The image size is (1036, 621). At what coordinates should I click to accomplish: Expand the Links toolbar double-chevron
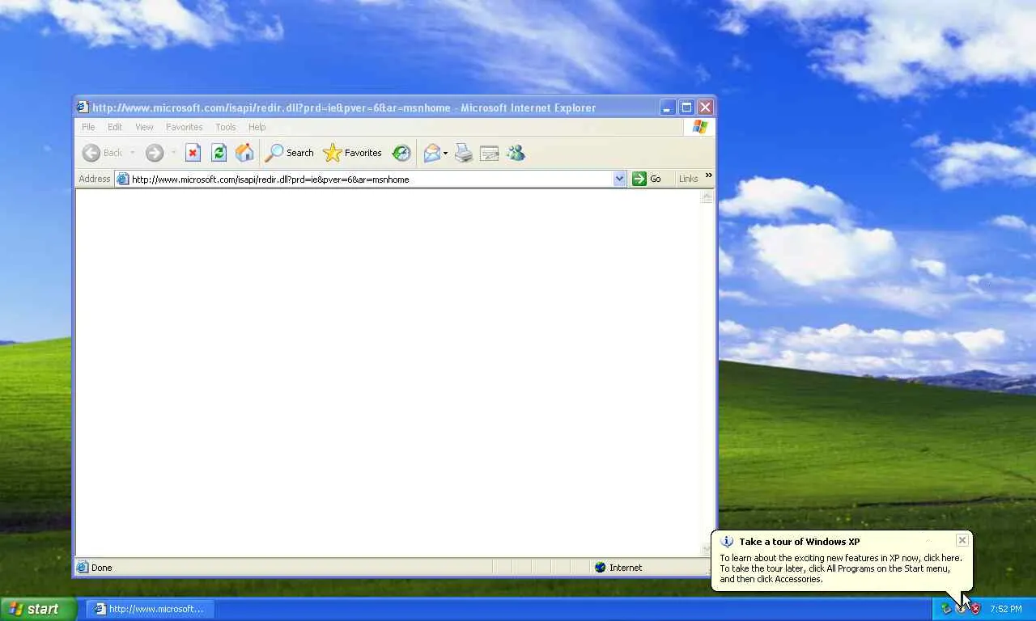coord(709,175)
